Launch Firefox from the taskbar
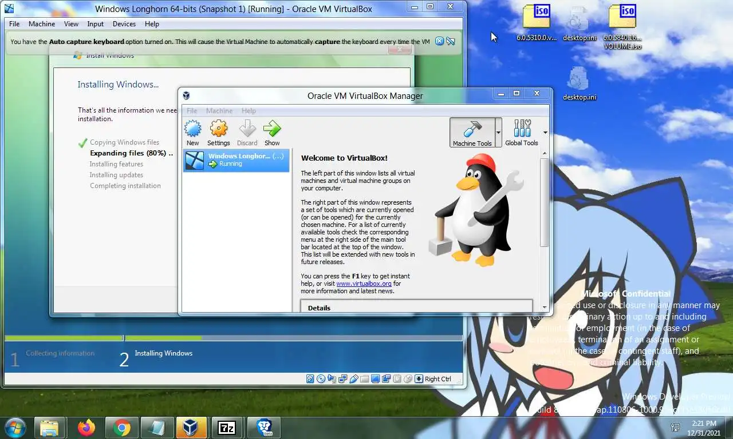The height and width of the screenshot is (439, 733). [x=86, y=428]
